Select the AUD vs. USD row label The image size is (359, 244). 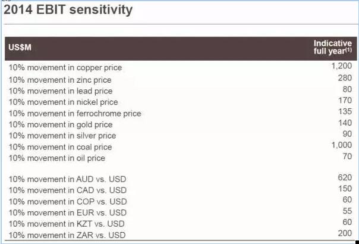(x=67, y=179)
